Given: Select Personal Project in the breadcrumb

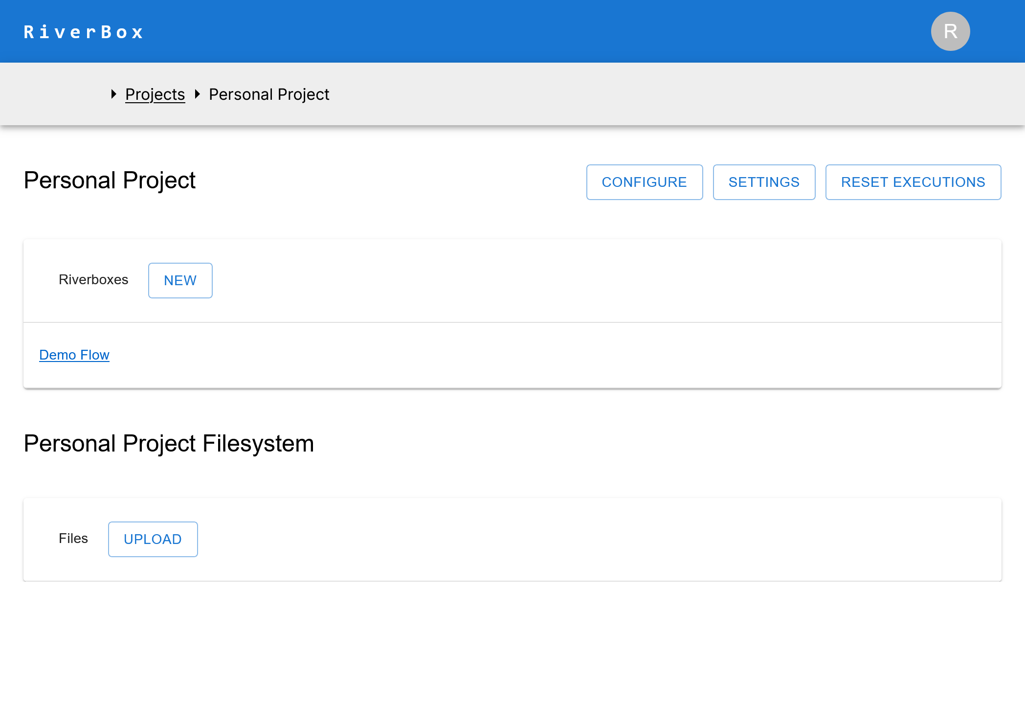Looking at the screenshot, I should click(x=269, y=94).
